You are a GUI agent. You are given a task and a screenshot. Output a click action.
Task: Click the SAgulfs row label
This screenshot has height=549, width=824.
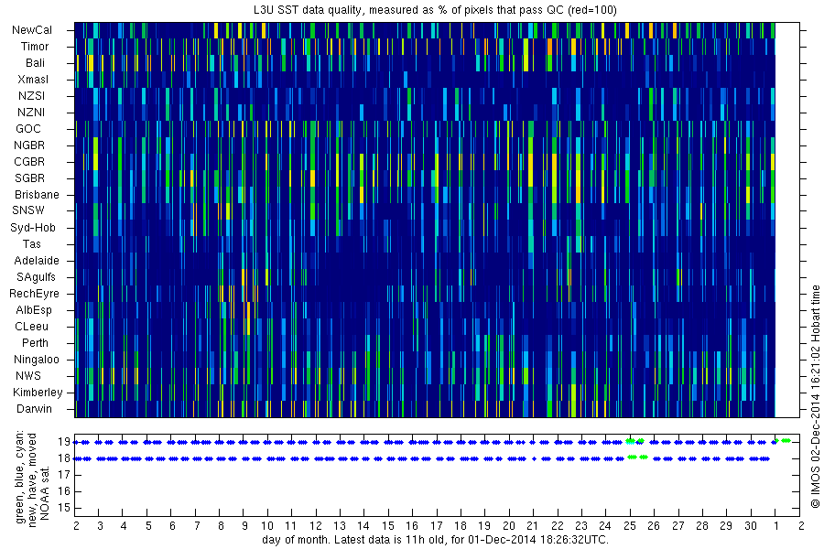point(36,277)
